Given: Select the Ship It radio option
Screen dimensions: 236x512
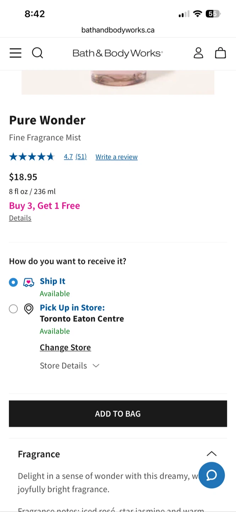Looking at the screenshot, I should [13, 282].
